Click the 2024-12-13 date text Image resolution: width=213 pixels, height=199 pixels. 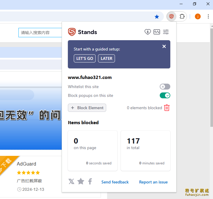tap(33, 189)
